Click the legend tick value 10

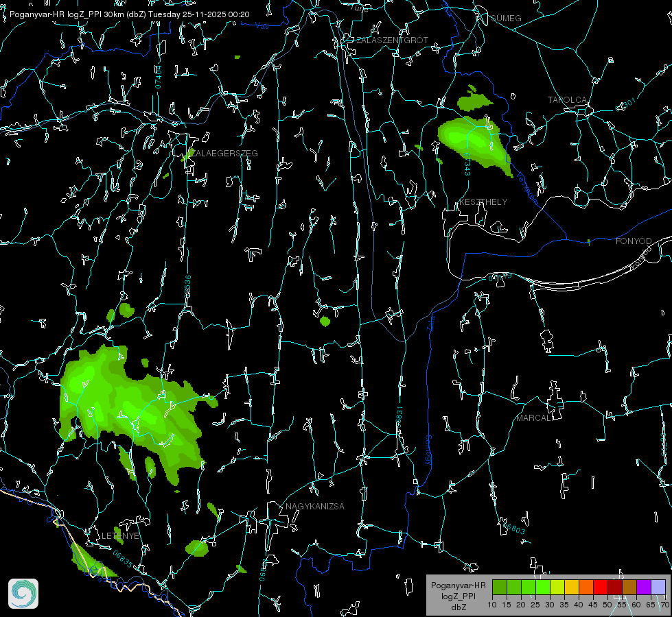click(x=492, y=605)
